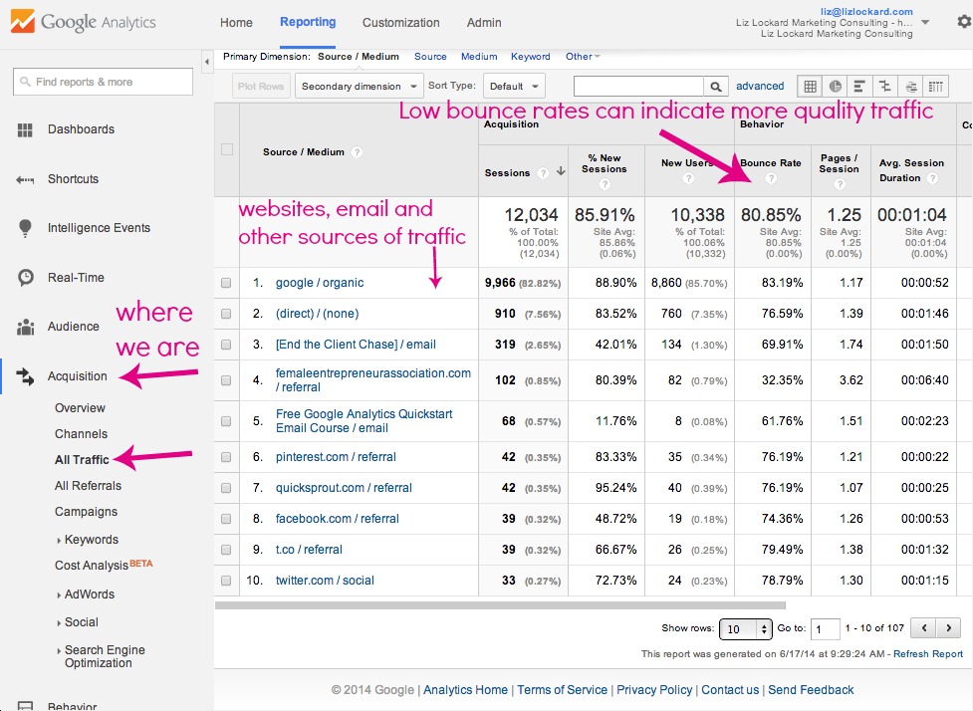Click the search magnifier button
Viewport: 973px width, 711px height.
715,87
